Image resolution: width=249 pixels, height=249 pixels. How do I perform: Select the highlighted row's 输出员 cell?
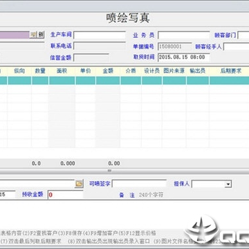[x=198, y=81]
